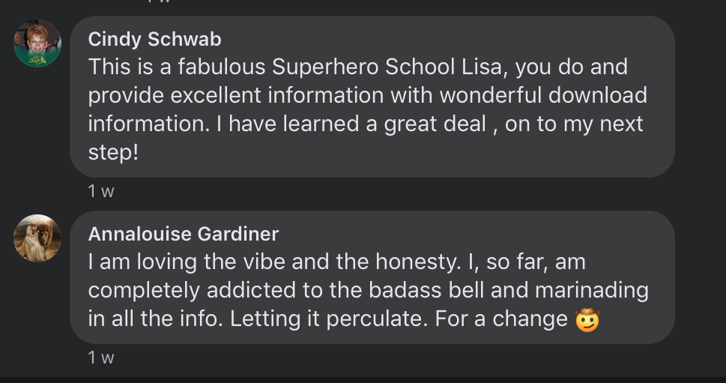Click timestamp below Cindy Schwab's comment

point(101,191)
